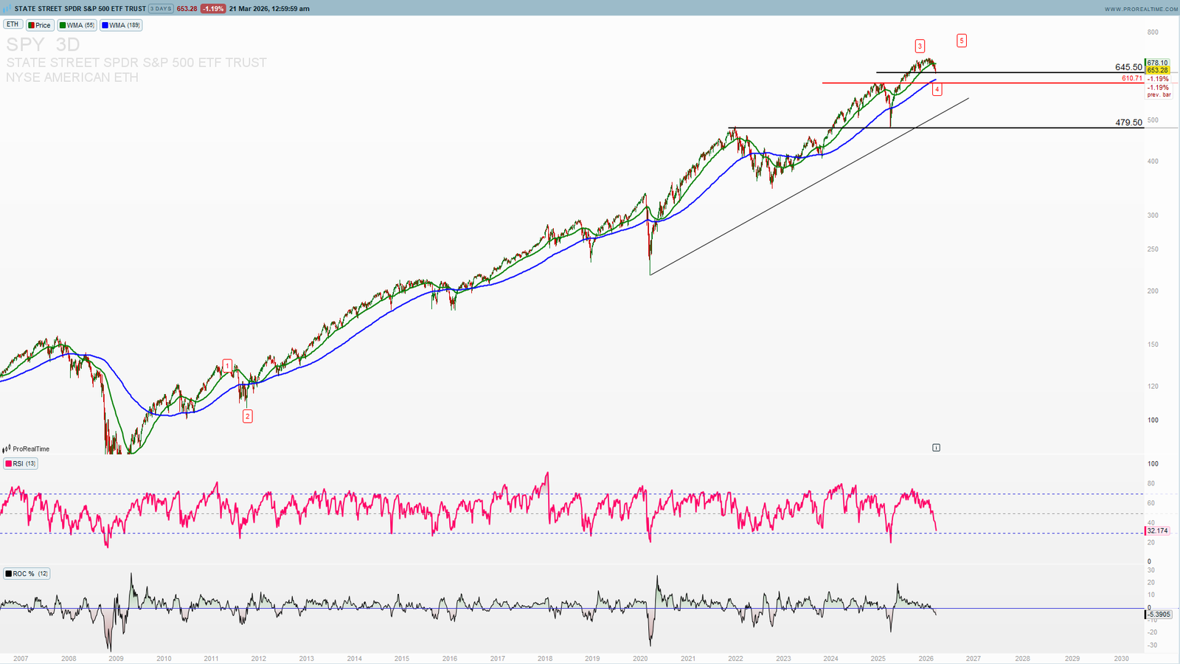
Task: Click the 479.50 support line label
Action: [1128, 122]
